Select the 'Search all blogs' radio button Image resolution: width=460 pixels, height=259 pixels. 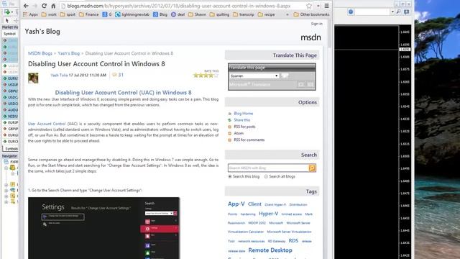click(x=266, y=176)
